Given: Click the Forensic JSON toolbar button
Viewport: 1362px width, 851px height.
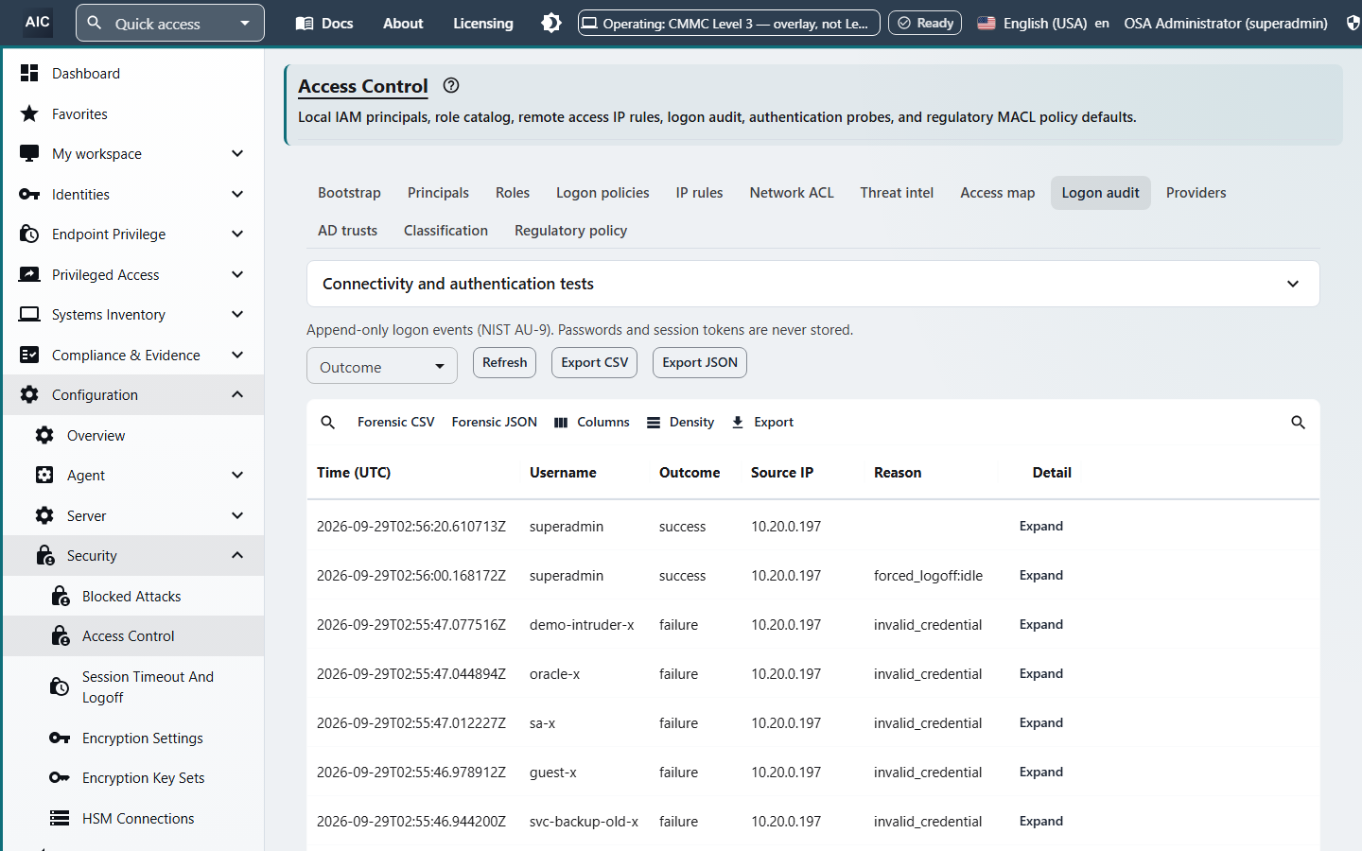Looking at the screenshot, I should point(495,423).
